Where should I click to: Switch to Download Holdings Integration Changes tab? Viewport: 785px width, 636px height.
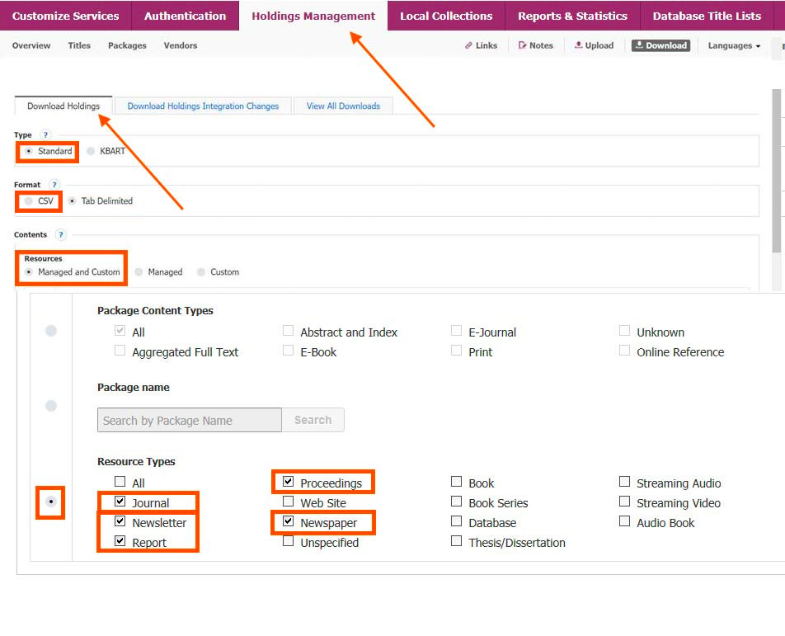[203, 106]
